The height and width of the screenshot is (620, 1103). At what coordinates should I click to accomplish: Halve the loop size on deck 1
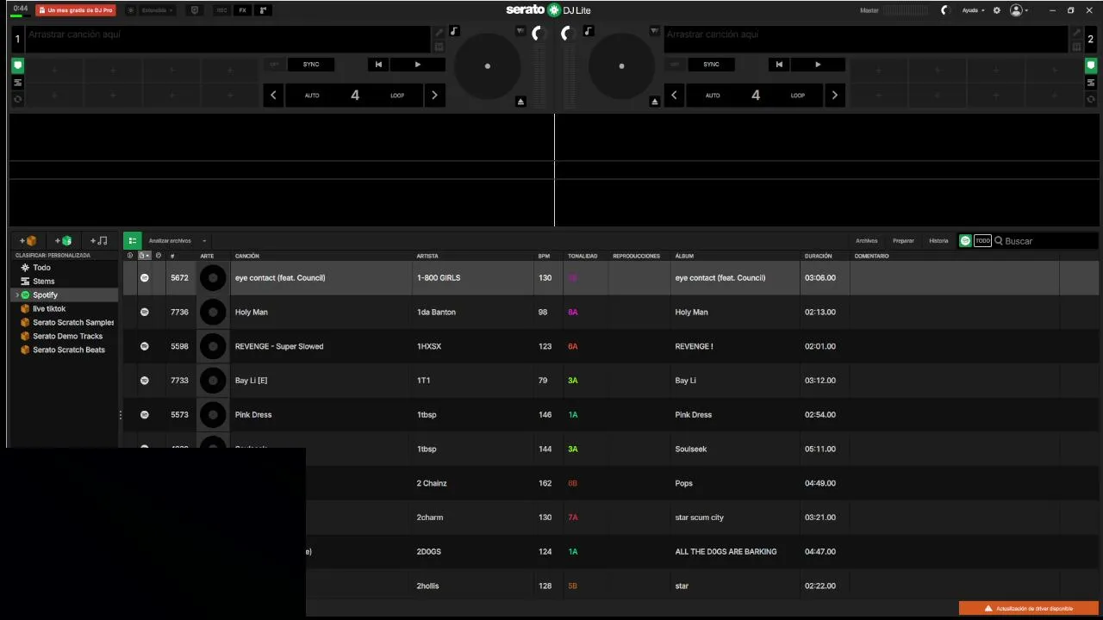point(273,95)
